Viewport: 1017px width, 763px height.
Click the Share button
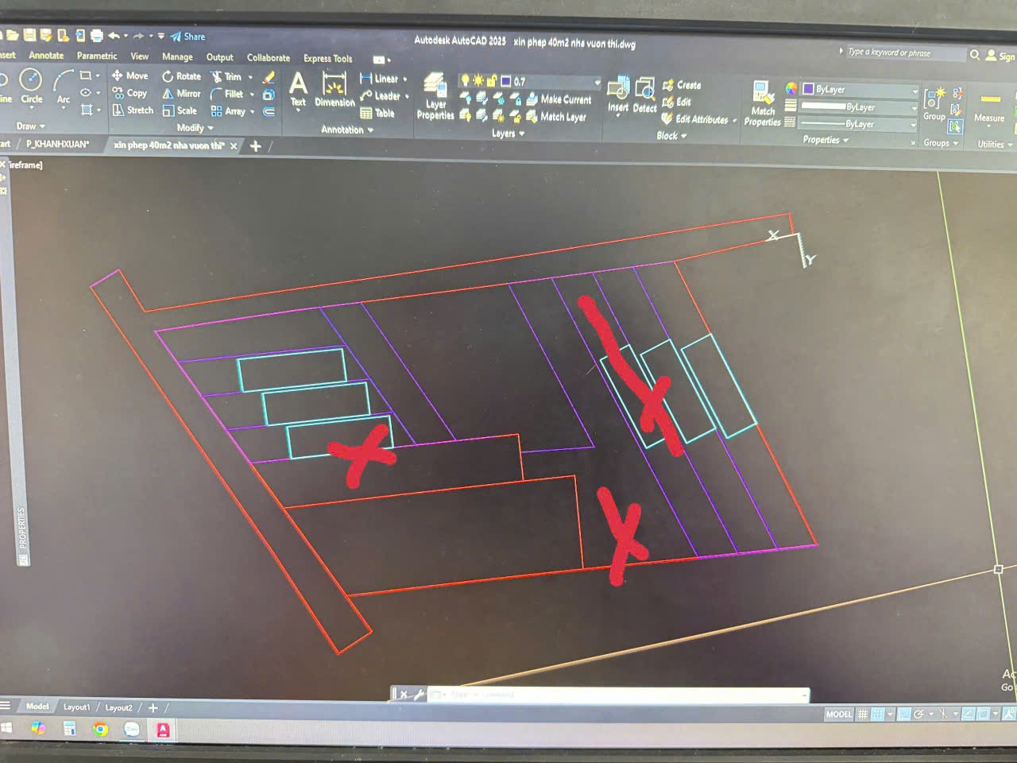[188, 37]
